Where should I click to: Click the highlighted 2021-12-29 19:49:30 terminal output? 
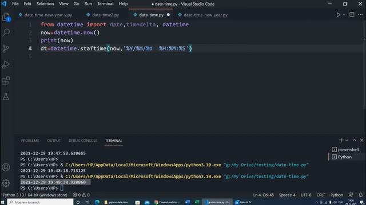tap(55, 182)
